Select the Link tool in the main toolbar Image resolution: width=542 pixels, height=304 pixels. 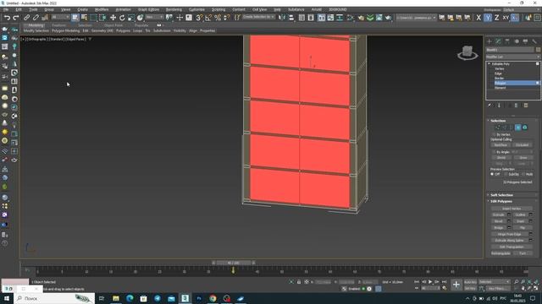(26, 18)
